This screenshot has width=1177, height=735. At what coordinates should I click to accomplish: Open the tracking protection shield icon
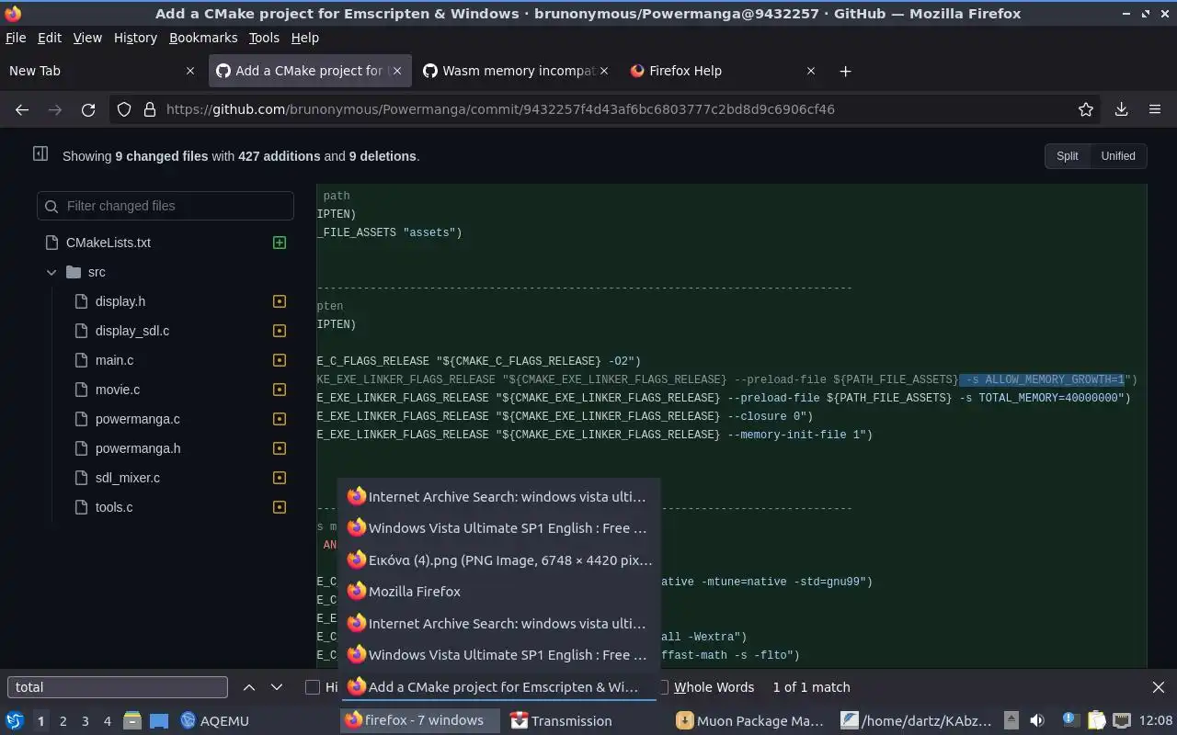point(124,109)
